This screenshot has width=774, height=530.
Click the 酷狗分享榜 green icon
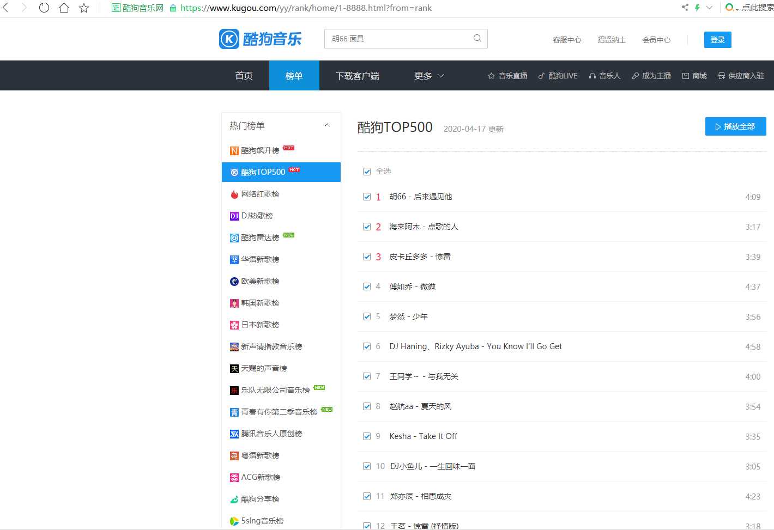(x=234, y=499)
